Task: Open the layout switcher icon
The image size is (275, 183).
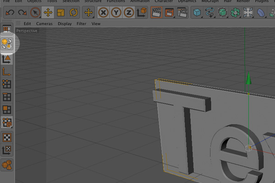Action: [7, 29]
